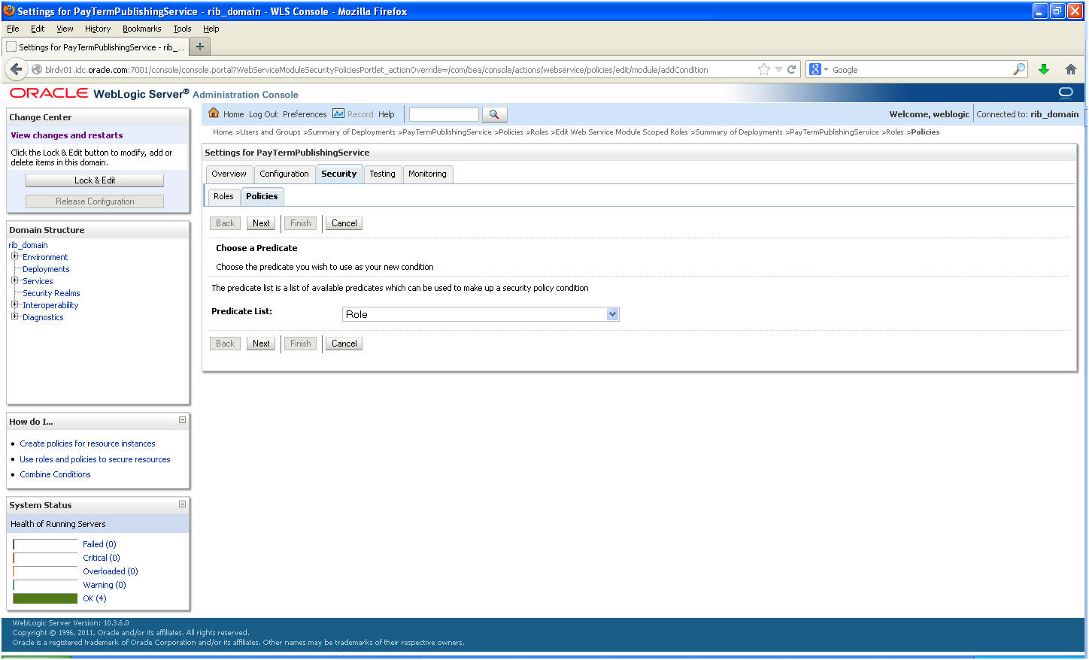Image resolution: width=1089 pixels, height=660 pixels.
Task: Open the Combine Conditions help link
Action: (x=55, y=474)
